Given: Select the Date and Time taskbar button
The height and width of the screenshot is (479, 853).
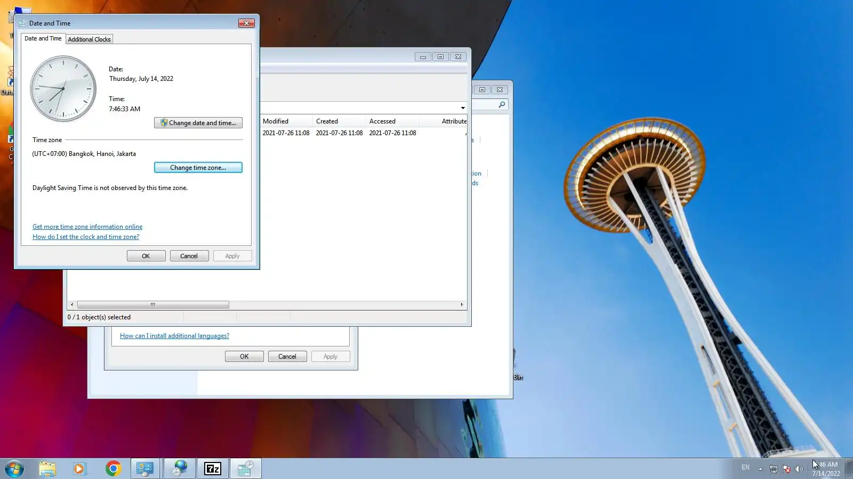Looking at the screenshot, I should [x=246, y=468].
